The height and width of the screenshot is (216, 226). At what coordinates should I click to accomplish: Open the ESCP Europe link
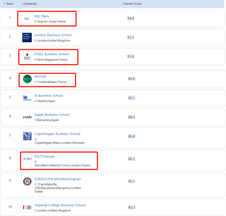pyautogui.click(x=45, y=156)
